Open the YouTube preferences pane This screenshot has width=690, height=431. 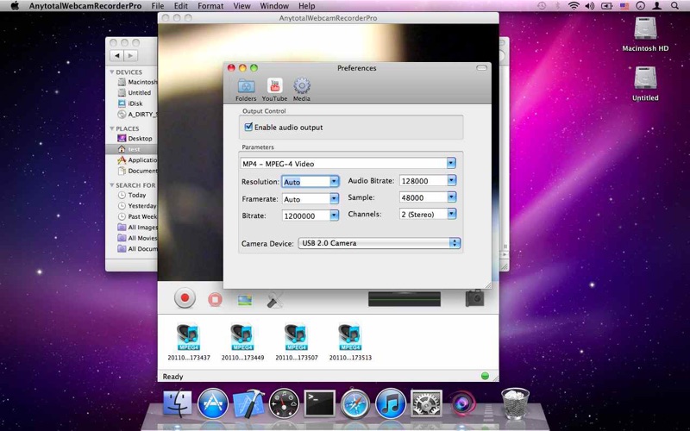[x=274, y=90]
